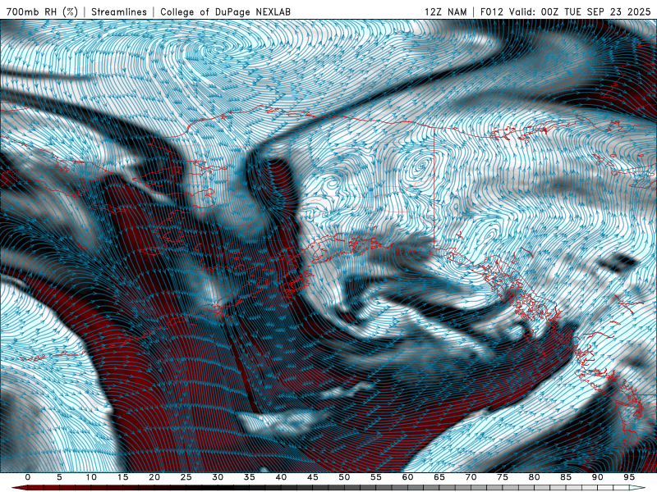Click the 85 label on the colorbar
Screen dimensions: 657x492
[566, 477]
